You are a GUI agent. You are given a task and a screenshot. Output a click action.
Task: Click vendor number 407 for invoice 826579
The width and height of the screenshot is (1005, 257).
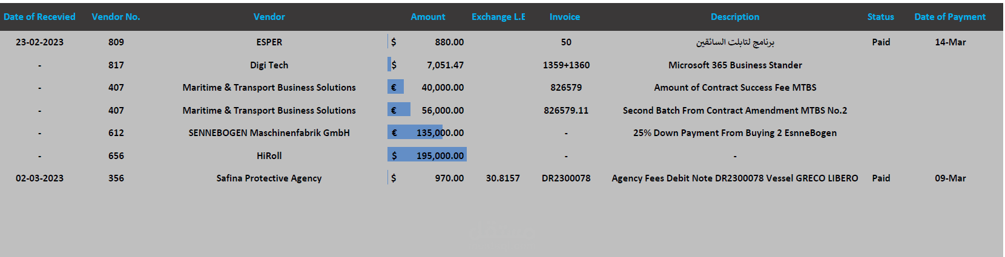click(116, 88)
